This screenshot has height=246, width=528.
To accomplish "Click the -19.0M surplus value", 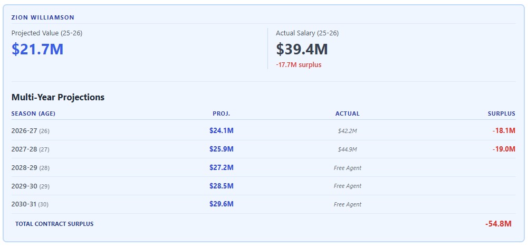I will (504, 149).
